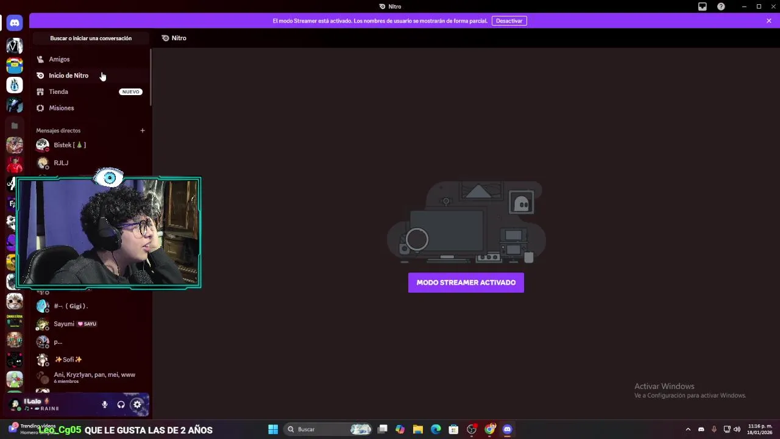Click the NUEVO badge beside Tienda

click(x=130, y=91)
